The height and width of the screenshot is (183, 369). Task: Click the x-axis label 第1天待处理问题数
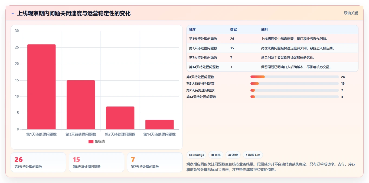coord(41,134)
